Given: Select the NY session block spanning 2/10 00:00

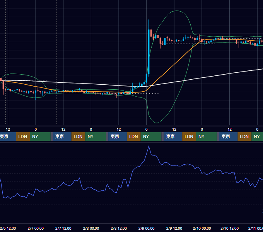Looking at the screenshot, I should (206, 136).
